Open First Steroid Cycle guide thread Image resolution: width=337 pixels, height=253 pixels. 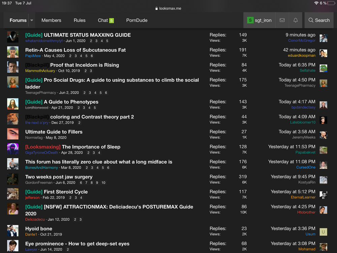[66, 192]
